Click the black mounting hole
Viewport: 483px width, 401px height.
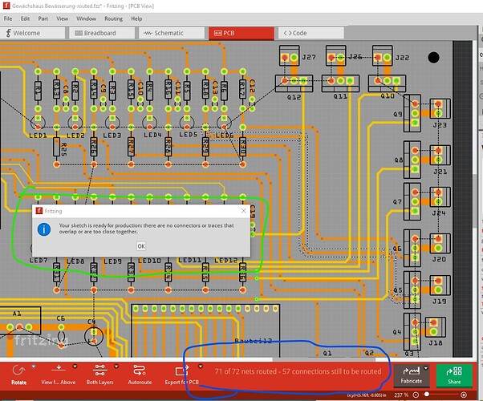(x=433, y=57)
